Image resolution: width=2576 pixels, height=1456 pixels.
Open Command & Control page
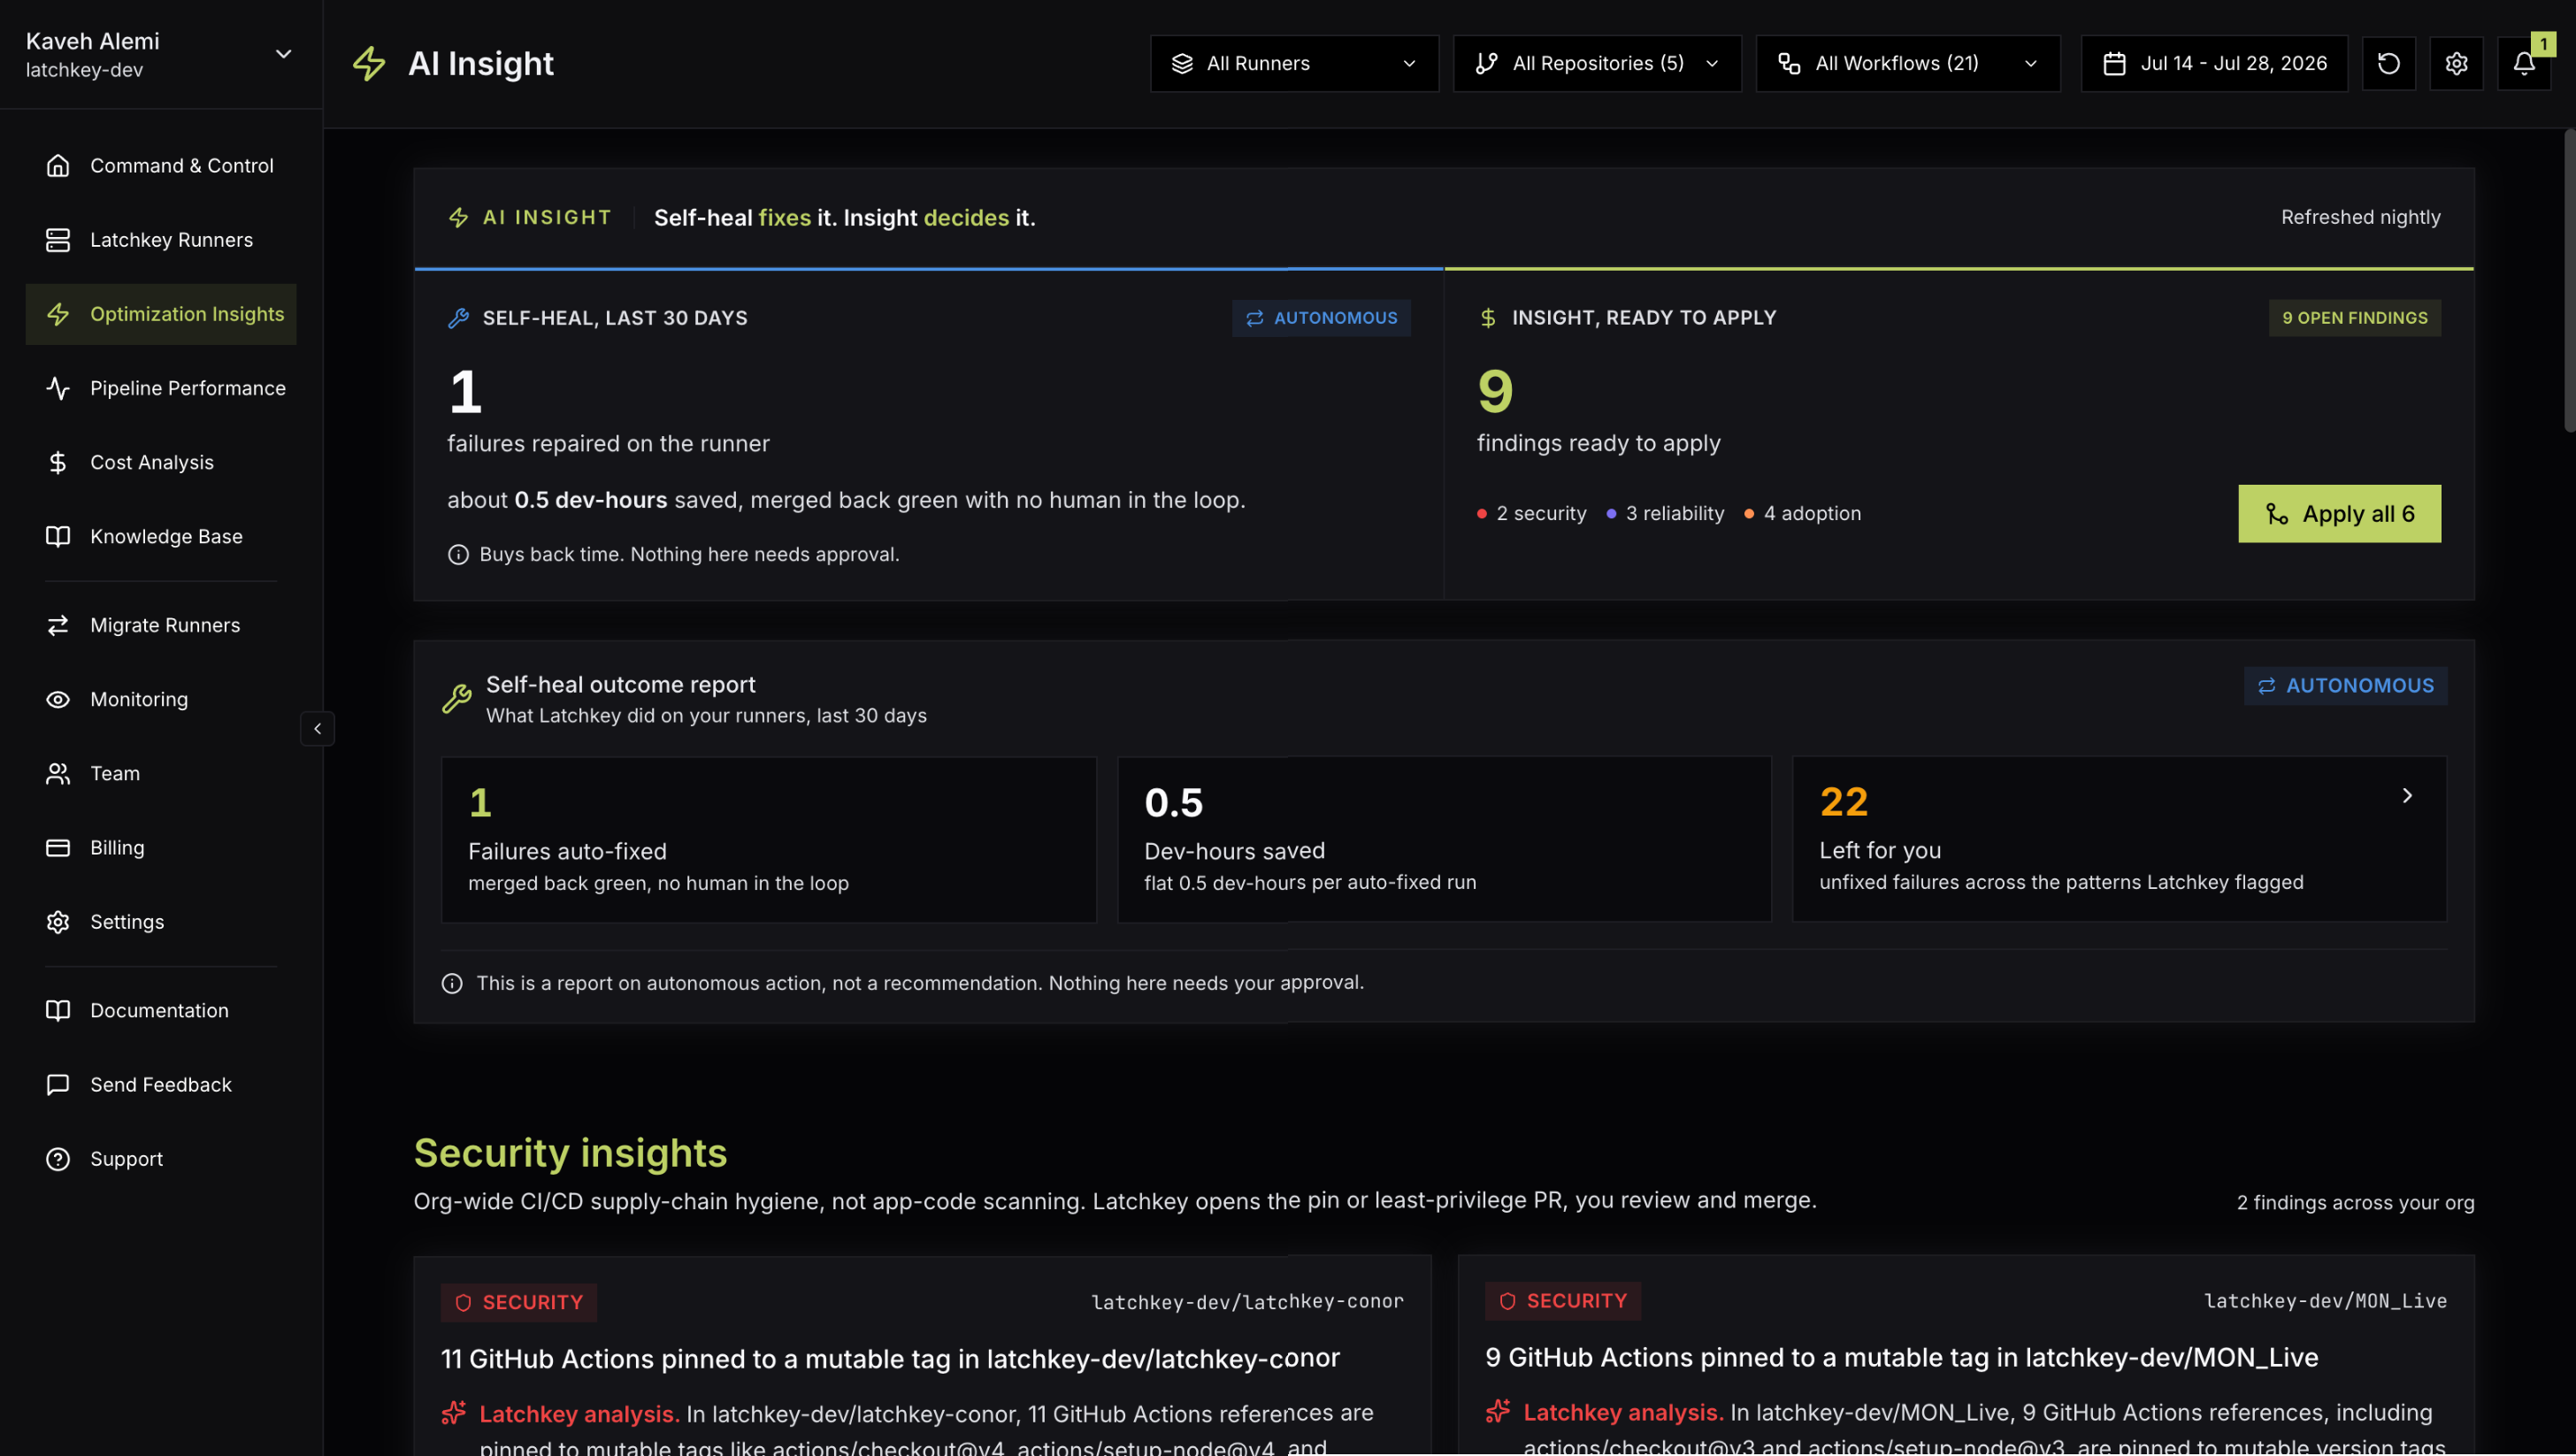click(x=160, y=166)
